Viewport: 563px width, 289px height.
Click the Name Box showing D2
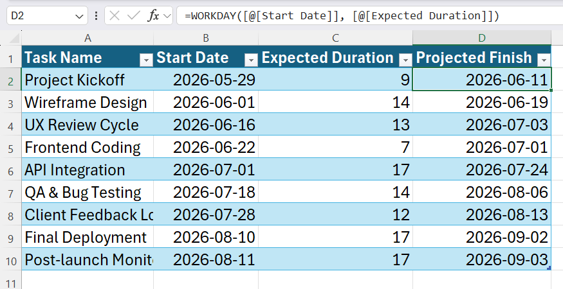[x=47, y=16]
